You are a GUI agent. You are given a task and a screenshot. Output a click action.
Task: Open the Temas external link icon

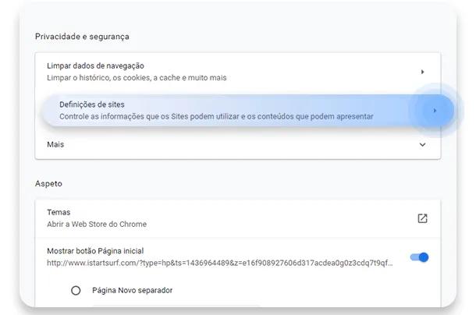422,218
